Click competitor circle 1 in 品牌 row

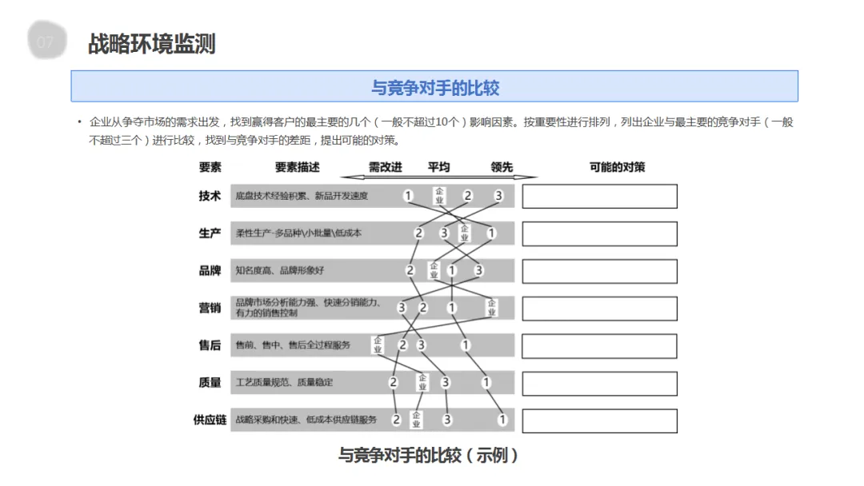tap(452, 270)
